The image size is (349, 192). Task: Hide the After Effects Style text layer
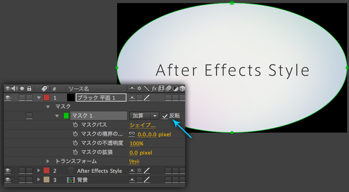point(8,170)
